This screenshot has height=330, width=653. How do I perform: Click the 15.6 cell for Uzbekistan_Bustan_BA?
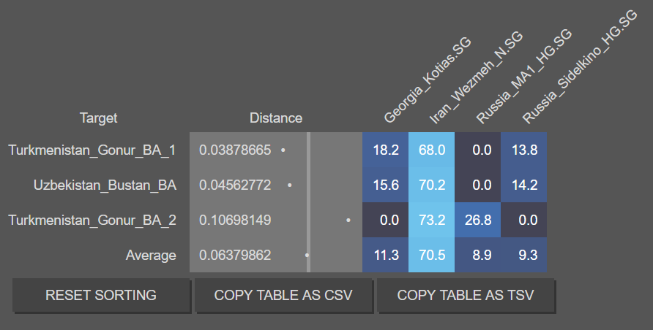[x=385, y=185]
